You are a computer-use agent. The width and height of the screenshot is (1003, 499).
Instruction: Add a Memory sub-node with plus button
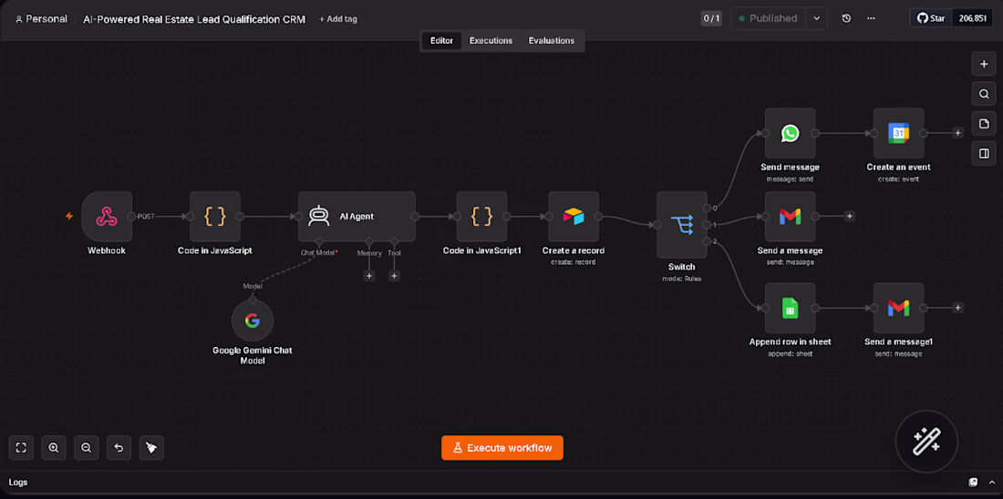[x=369, y=276]
